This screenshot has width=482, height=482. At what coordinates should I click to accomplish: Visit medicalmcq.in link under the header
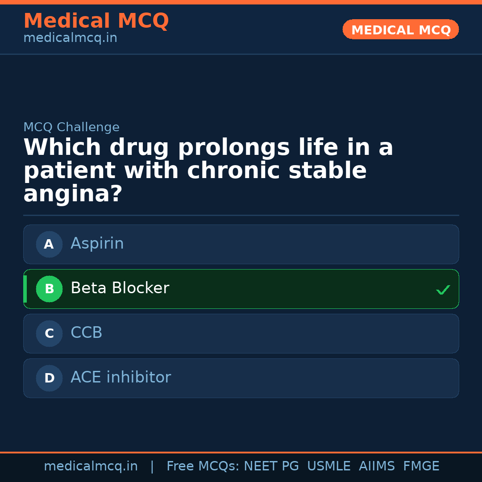70,38
